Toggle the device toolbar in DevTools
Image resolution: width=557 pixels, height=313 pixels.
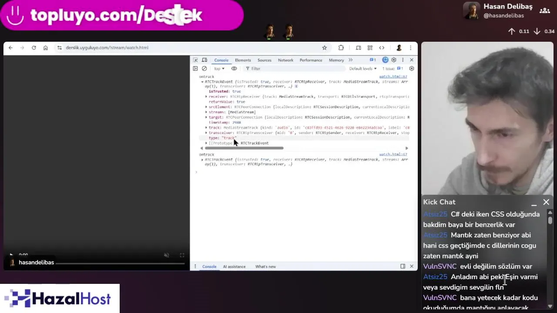[x=205, y=60]
